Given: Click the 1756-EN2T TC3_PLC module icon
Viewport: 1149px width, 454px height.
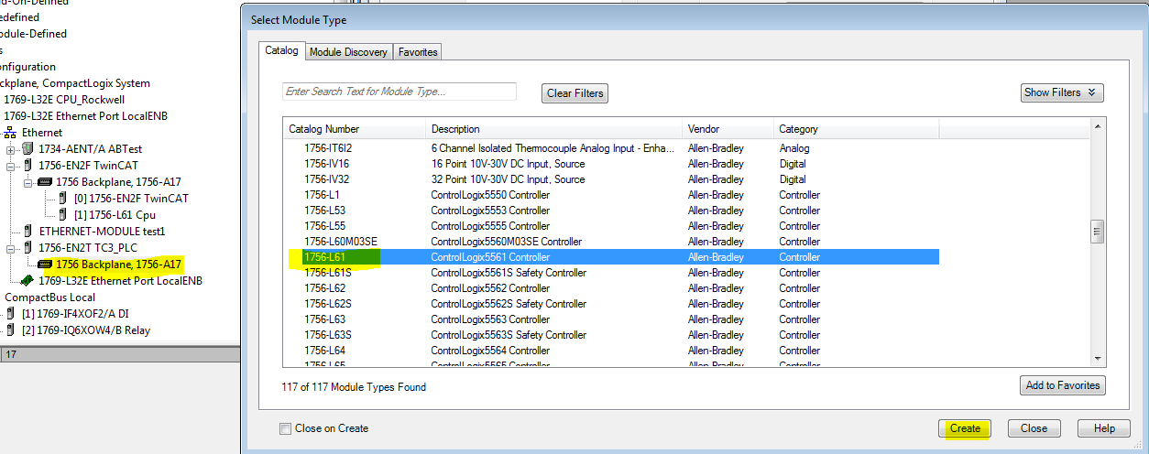Looking at the screenshot, I should click(x=27, y=248).
